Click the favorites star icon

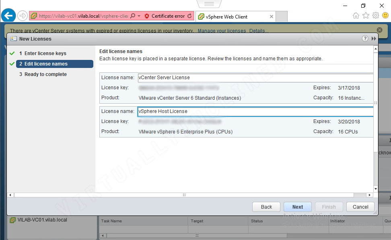(366, 15)
